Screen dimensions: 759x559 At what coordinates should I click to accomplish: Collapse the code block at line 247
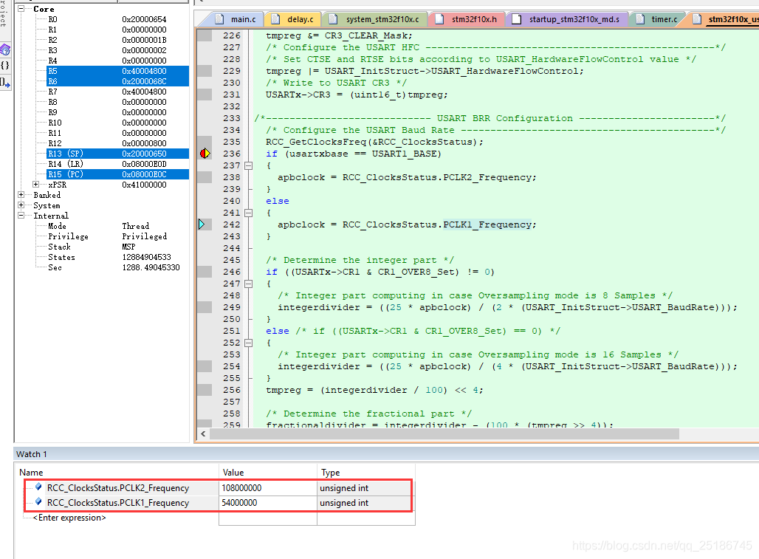click(x=248, y=284)
